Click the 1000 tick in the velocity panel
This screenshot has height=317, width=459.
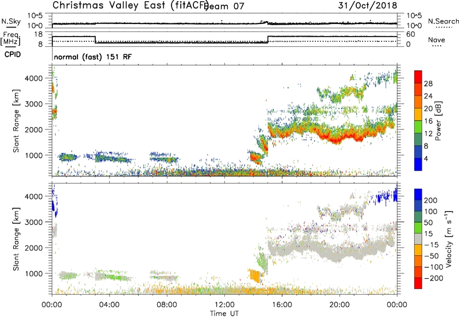[33, 274]
